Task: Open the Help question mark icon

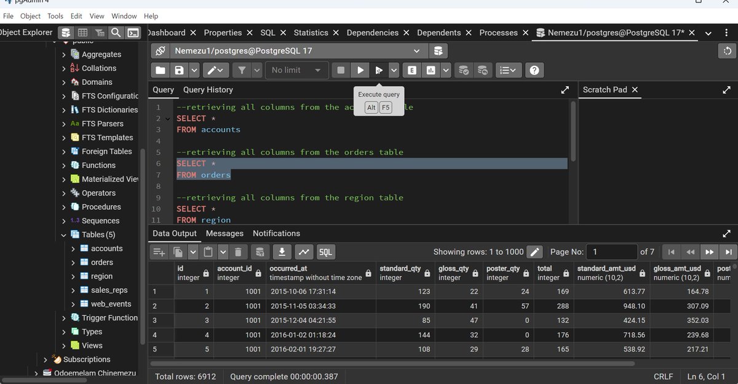Action: tap(534, 70)
